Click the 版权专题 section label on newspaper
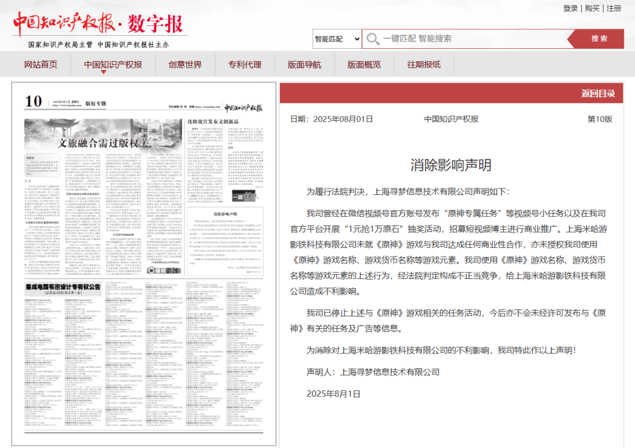This screenshot has width=635, height=448. click(x=96, y=103)
